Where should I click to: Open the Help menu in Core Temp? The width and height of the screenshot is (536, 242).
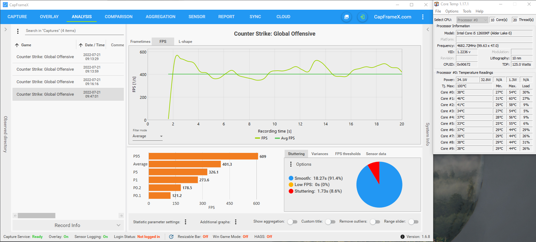point(479,11)
